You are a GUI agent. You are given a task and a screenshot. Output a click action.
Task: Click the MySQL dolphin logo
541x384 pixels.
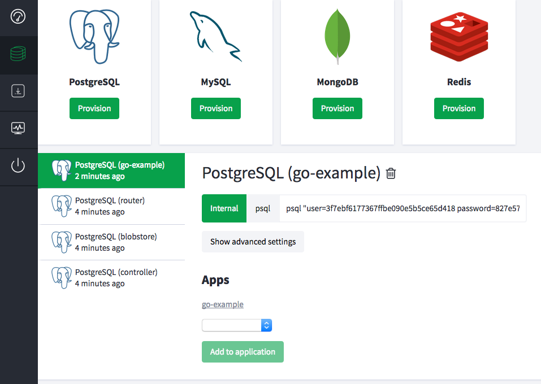tap(215, 37)
